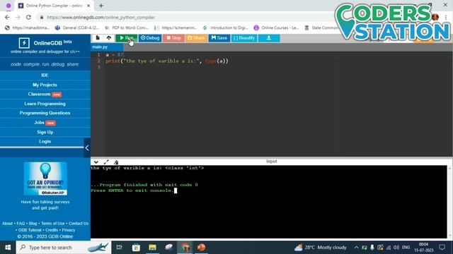Screen dimensions: 453x254
Task: Click the OnlineGDB lightning logo
Action: pos(24,43)
